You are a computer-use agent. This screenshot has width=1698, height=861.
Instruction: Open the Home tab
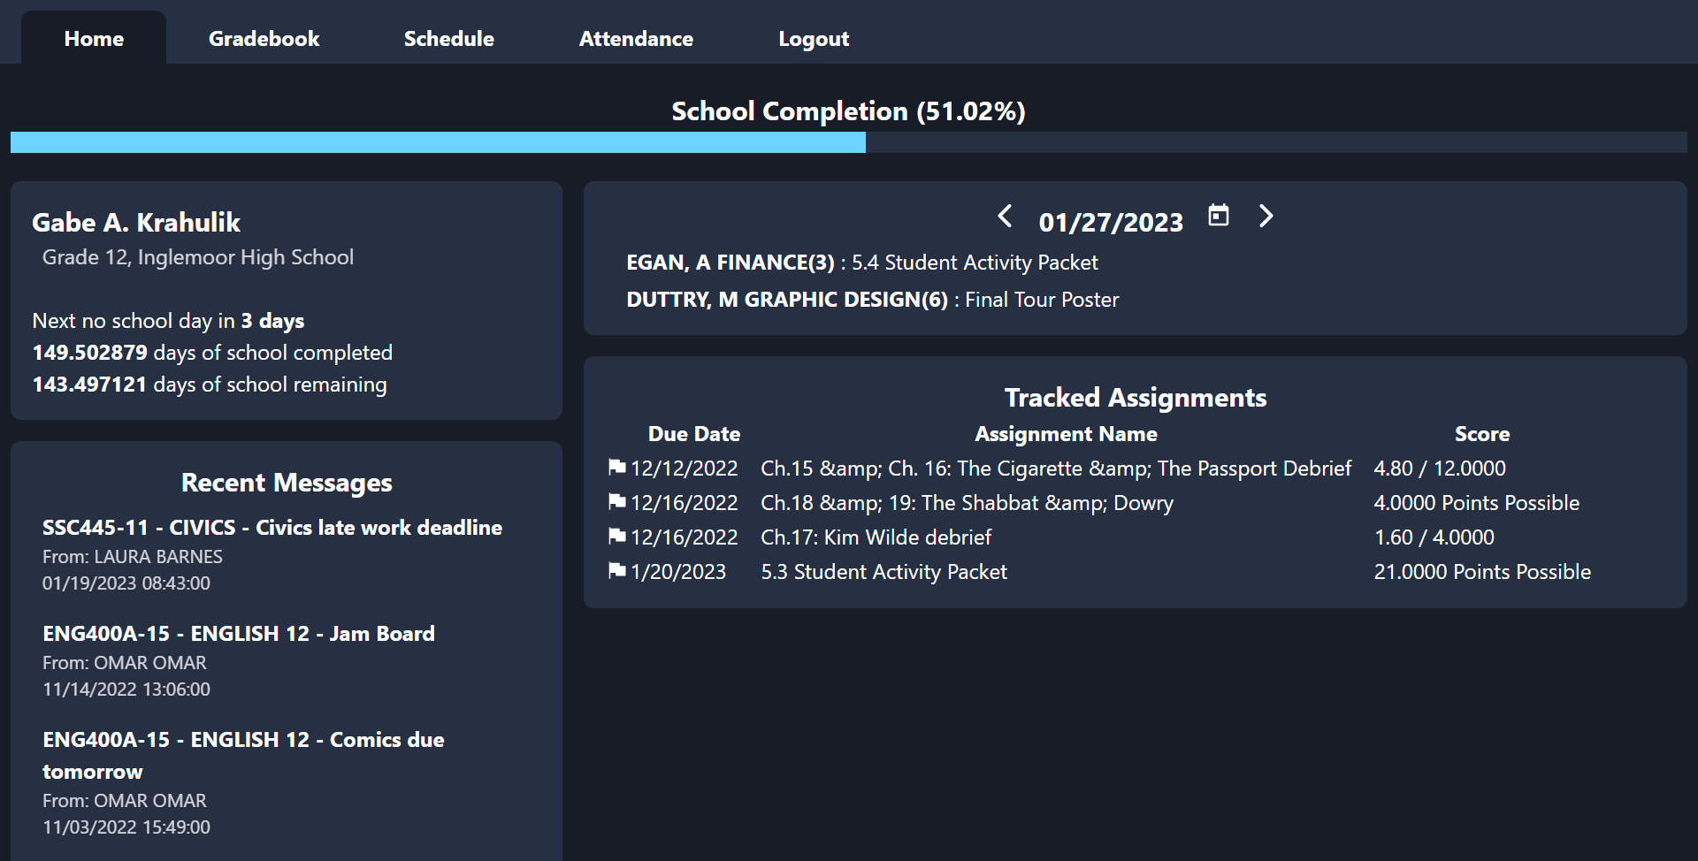(x=94, y=39)
